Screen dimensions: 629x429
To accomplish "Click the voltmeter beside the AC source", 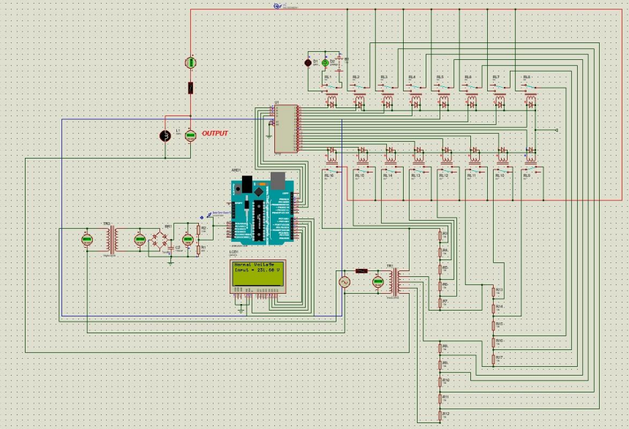I will coord(378,281).
